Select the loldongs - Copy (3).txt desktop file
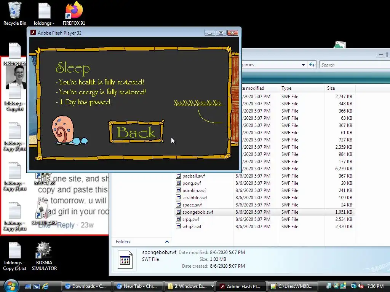390x292 pixels. pos(15,176)
